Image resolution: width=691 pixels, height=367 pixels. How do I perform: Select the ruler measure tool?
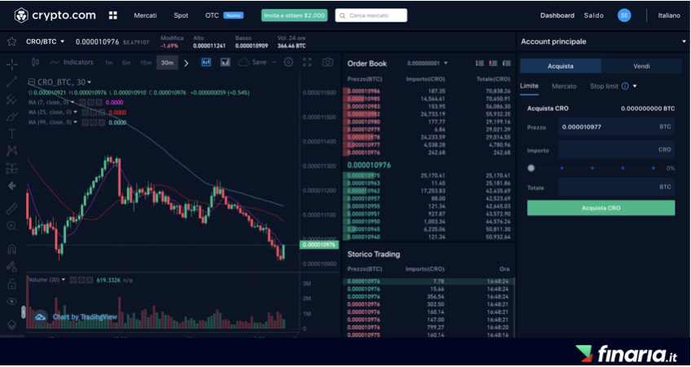coord(12,208)
